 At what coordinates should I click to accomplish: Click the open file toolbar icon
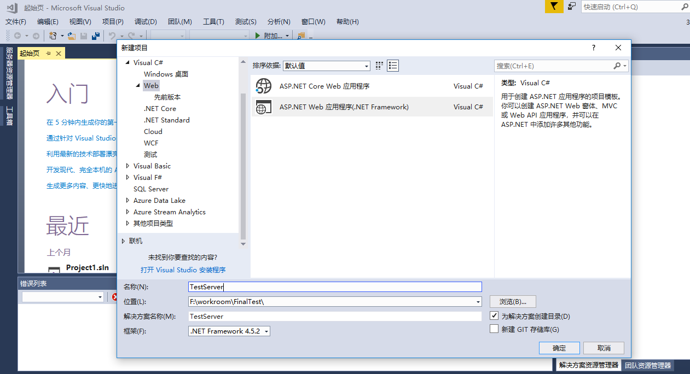pyautogui.click(x=72, y=36)
